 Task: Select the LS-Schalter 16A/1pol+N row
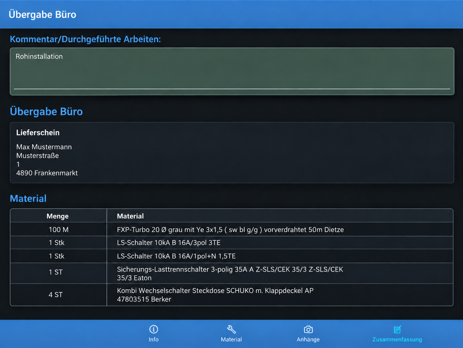232,256
